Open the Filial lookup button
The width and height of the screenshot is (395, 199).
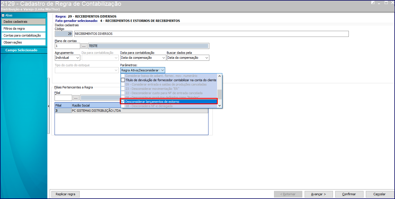coord(76,98)
